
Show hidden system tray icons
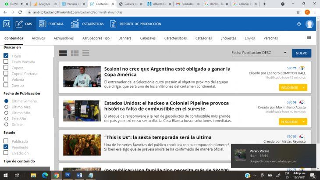[x=255, y=175]
